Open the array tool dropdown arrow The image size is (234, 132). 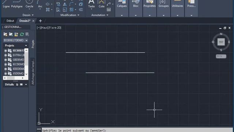pyautogui.click(x=76, y=10)
